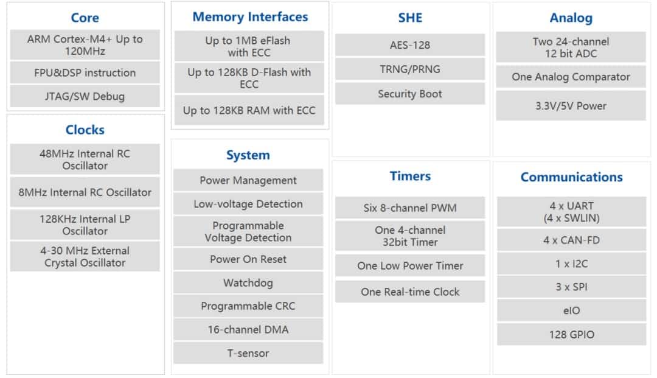Select the Watchdog block

248,283
